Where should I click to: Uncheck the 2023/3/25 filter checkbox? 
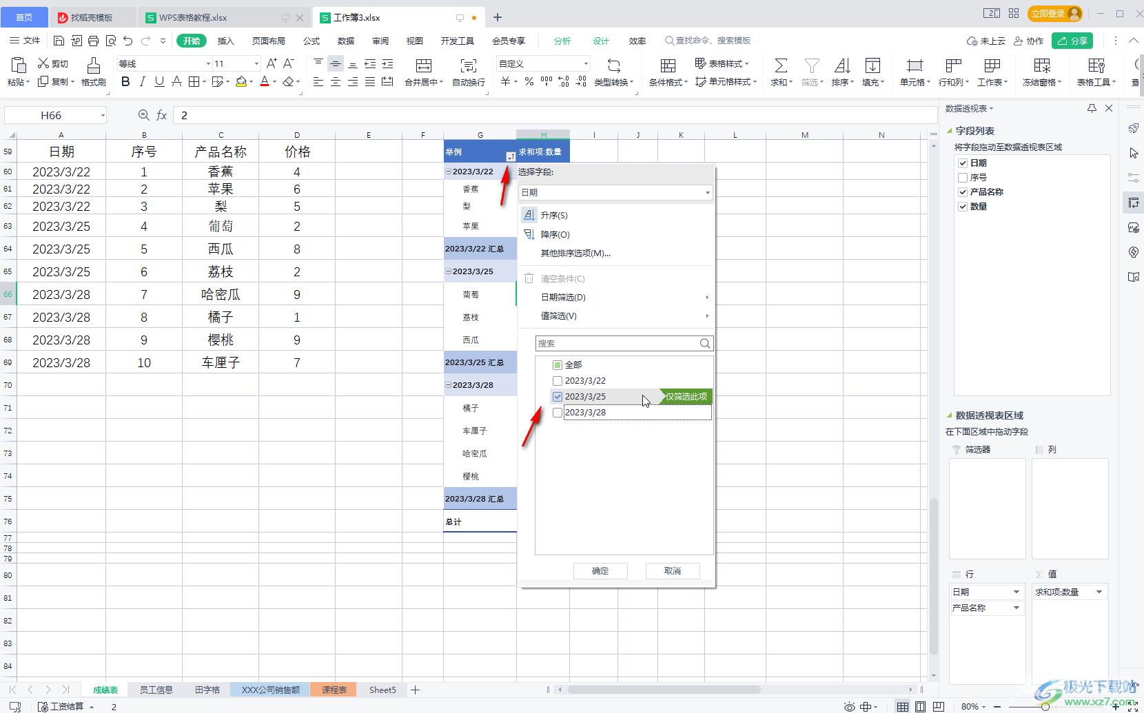pyautogui.click(x=558, y=396)
